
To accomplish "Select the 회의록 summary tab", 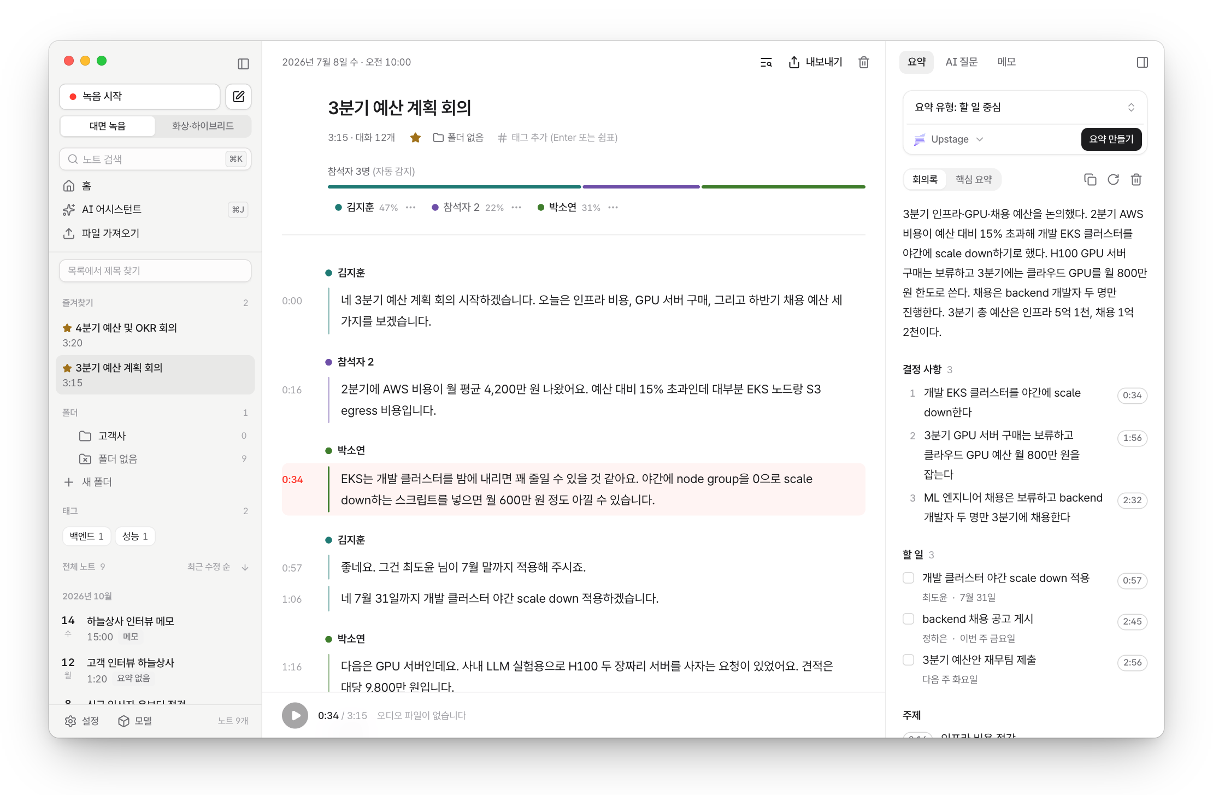I will (x=925, y=180).
